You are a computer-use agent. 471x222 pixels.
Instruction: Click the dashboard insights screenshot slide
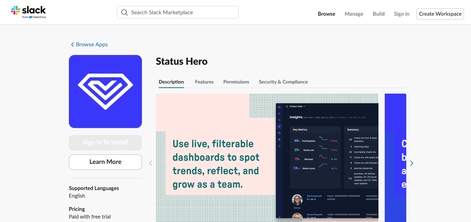267,158
